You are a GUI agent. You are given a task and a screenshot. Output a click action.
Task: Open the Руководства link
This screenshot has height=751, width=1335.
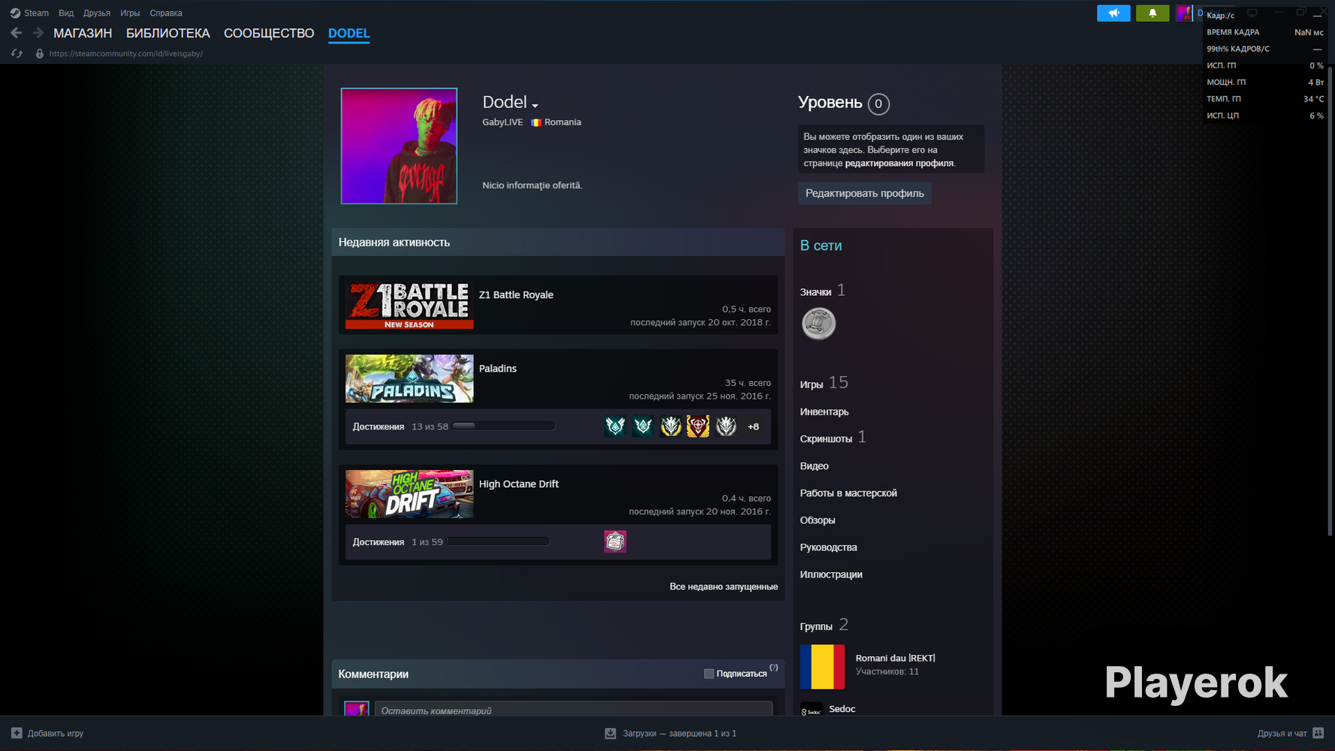tap(829, 547)
